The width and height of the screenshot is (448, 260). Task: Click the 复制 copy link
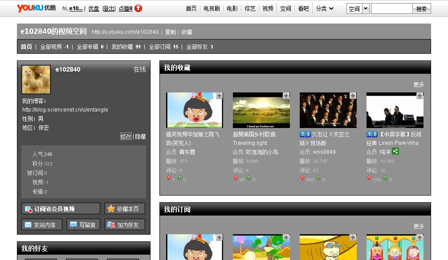(172, 32)
